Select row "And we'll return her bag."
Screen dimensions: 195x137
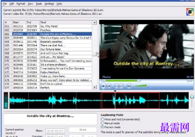(48, 53)
